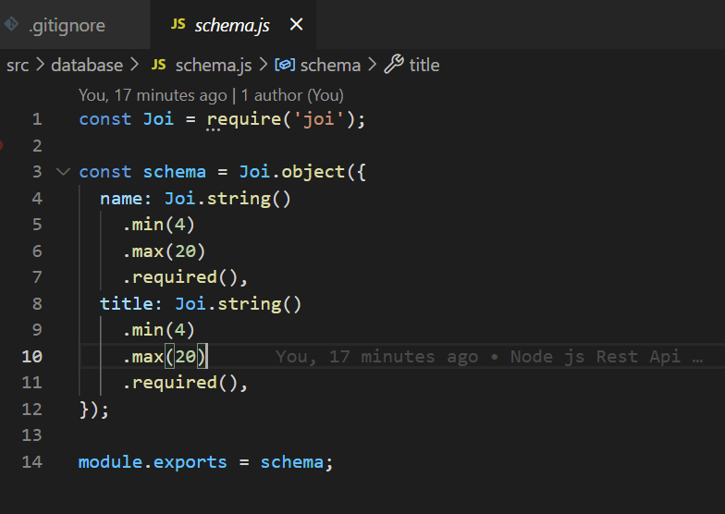Click the JS file icon on the schema.js tab
This screenshot has width=725, height=514.
pyautogui.click(x=178, y=25)
